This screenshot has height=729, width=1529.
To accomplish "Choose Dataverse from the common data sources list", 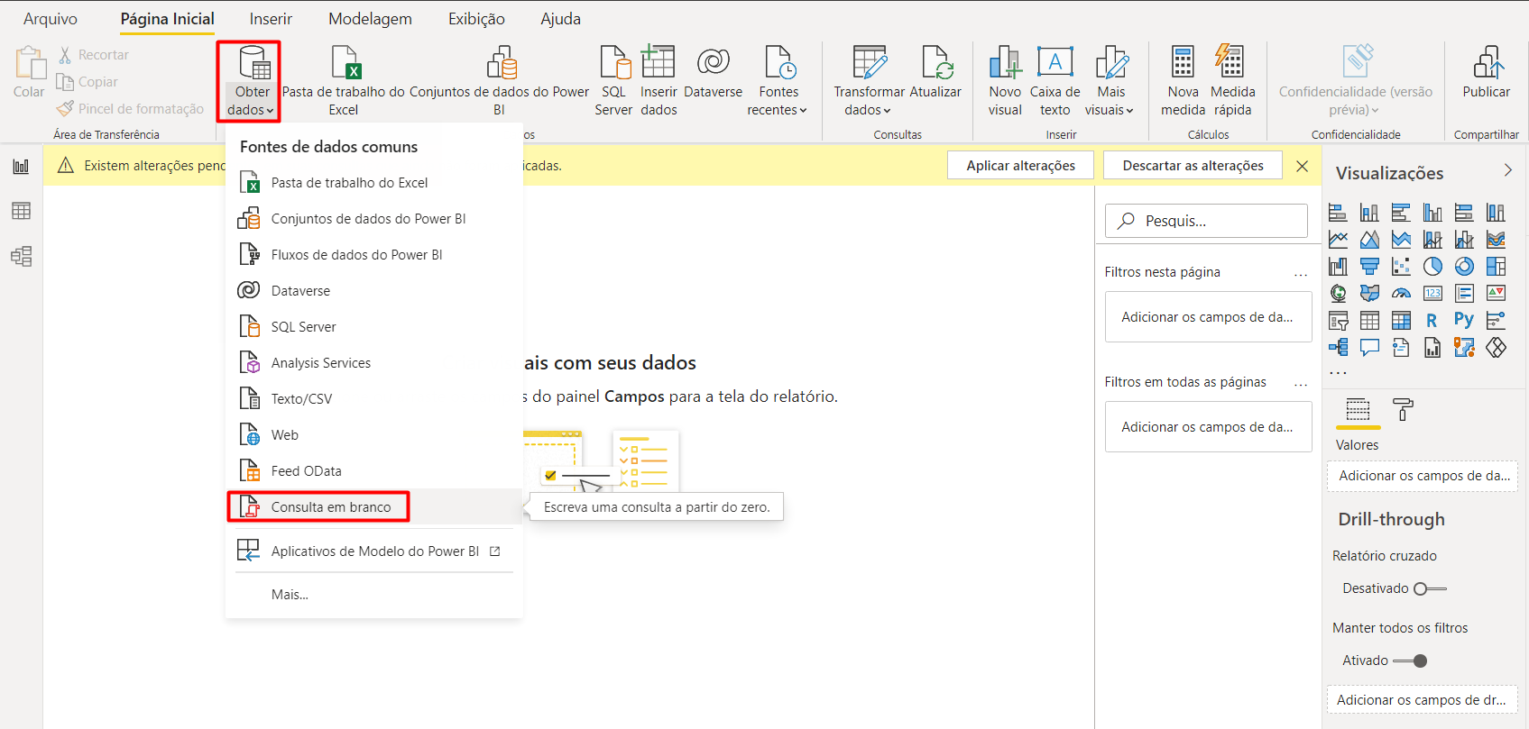I will pos(374,291).
